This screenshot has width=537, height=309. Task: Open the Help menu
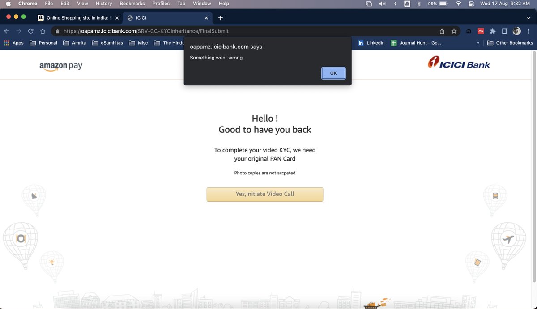click(224, 4)
